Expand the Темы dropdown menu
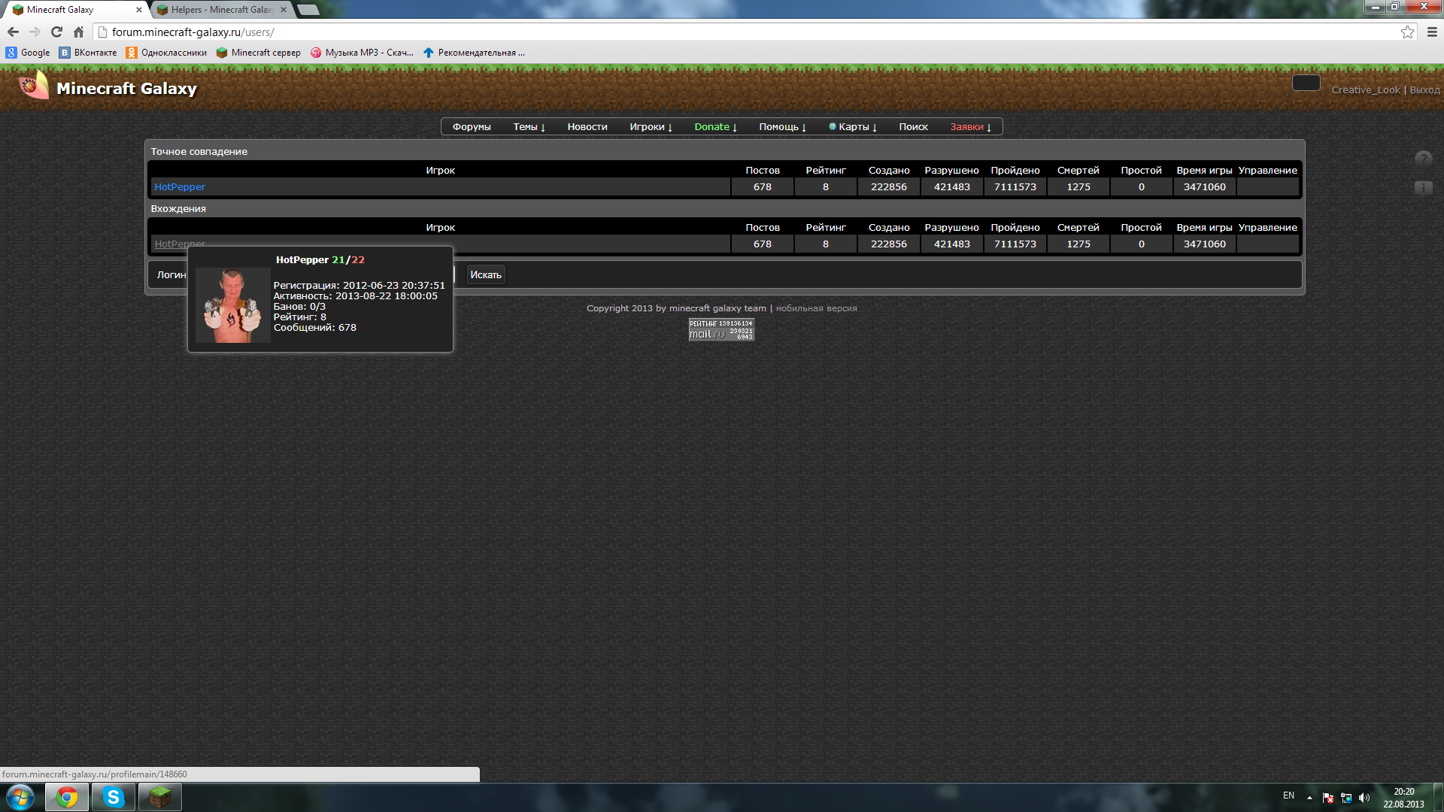 [x=529, y=126]
